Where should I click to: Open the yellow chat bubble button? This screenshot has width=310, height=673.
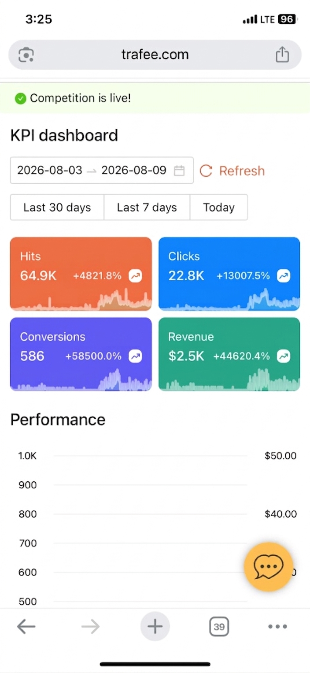269,566
